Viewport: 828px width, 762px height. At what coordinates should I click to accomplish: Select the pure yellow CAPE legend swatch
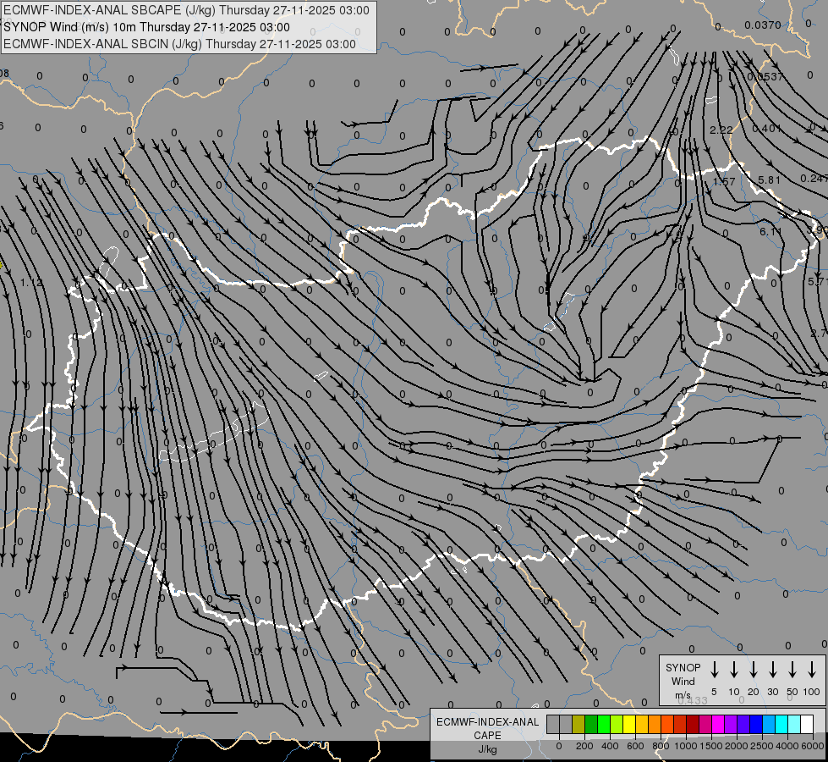click(629, 724)
